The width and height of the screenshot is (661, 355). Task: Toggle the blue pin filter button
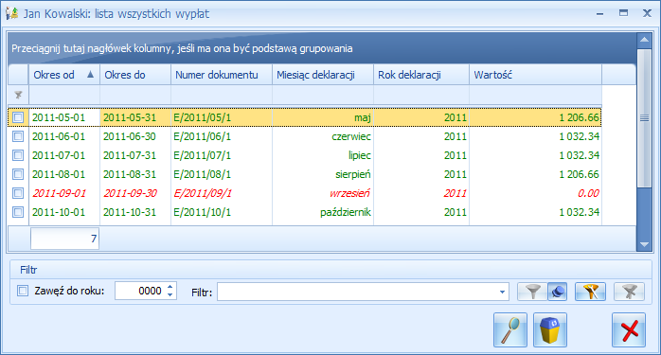tap(557, 292)
